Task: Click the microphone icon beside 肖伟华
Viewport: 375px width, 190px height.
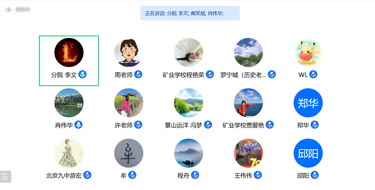Action: [x=78, y=125]
